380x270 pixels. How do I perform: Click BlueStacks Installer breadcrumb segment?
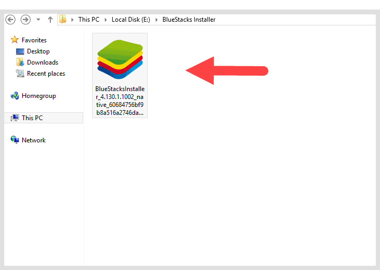point(189,20)
